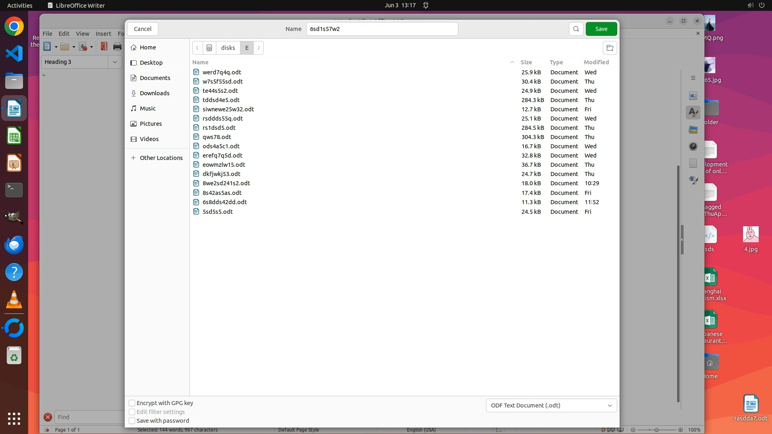Click the search magnifier icon in dialog
Image resolution: width=772 pixels, height=434 pixels.
tap(576, 29)
